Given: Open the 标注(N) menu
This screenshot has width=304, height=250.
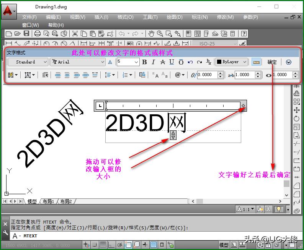Looking at the screenshot, I should pyautogui.click(x=200, y=17).
